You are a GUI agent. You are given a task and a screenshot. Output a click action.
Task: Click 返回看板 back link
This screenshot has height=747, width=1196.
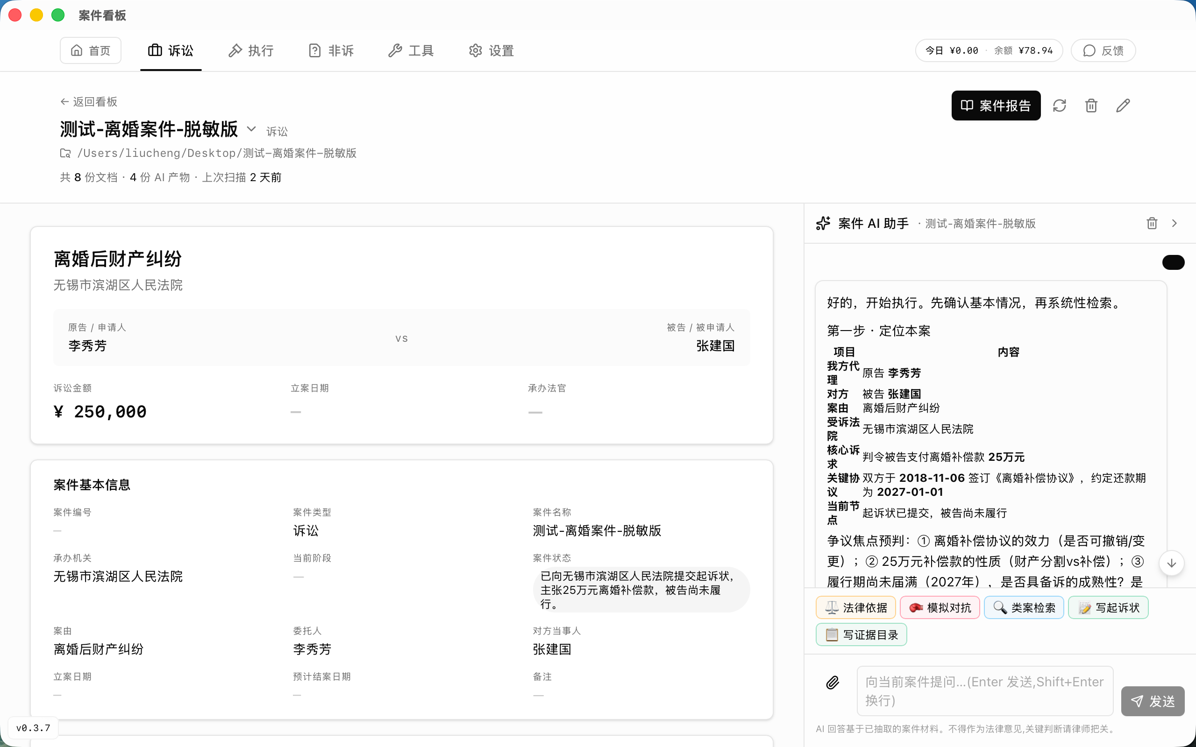pos(89,102)
